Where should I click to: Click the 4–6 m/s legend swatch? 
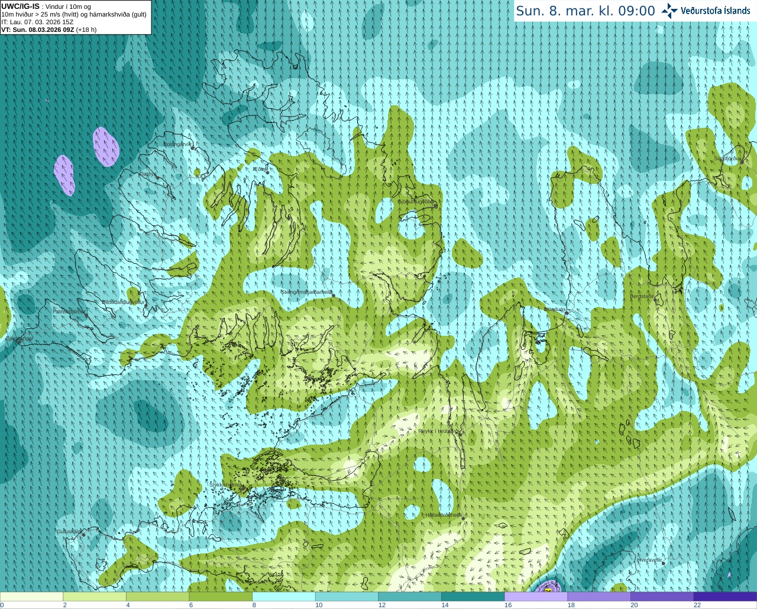point(157,597)
